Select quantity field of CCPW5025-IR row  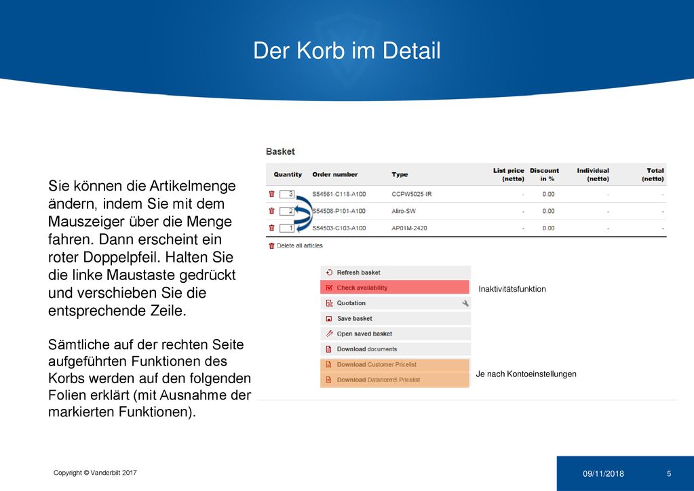click(x=287, y=194)
